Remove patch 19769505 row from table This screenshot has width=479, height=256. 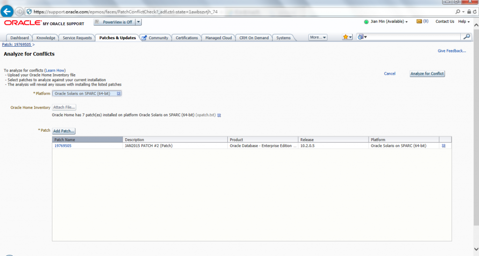(443, 146)
